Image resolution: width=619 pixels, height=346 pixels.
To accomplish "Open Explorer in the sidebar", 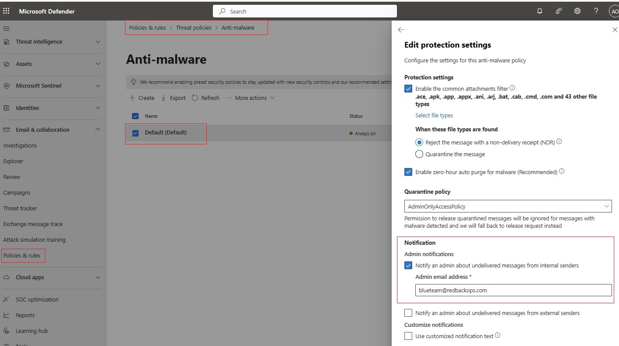I will coord(13,161).
